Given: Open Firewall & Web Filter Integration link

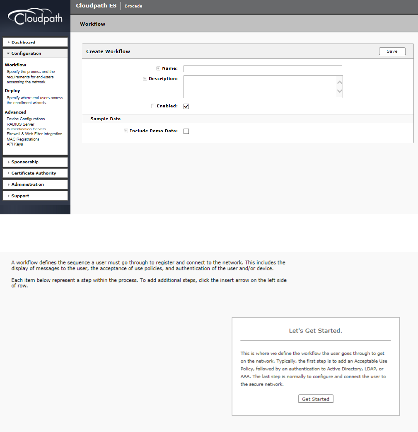Looking at the screenshot, I should pyautogui.click(x=34, y=134).
